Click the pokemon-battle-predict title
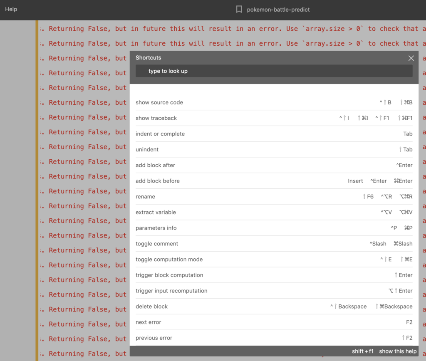 [x=278, y=10]
